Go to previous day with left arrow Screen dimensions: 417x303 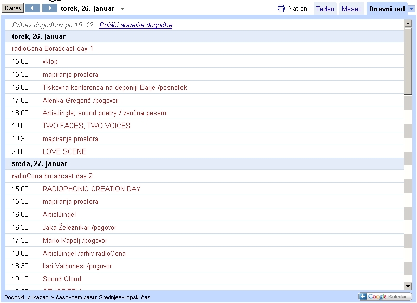tap(32, 8)
